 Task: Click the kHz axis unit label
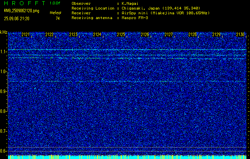tap(4, 32)
